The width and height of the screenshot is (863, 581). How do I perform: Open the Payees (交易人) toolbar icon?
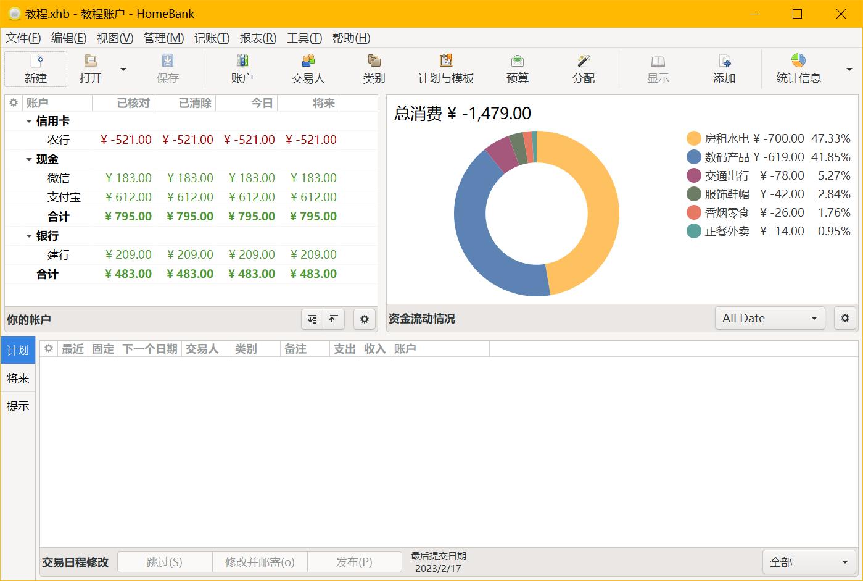(x=308, y=62)
